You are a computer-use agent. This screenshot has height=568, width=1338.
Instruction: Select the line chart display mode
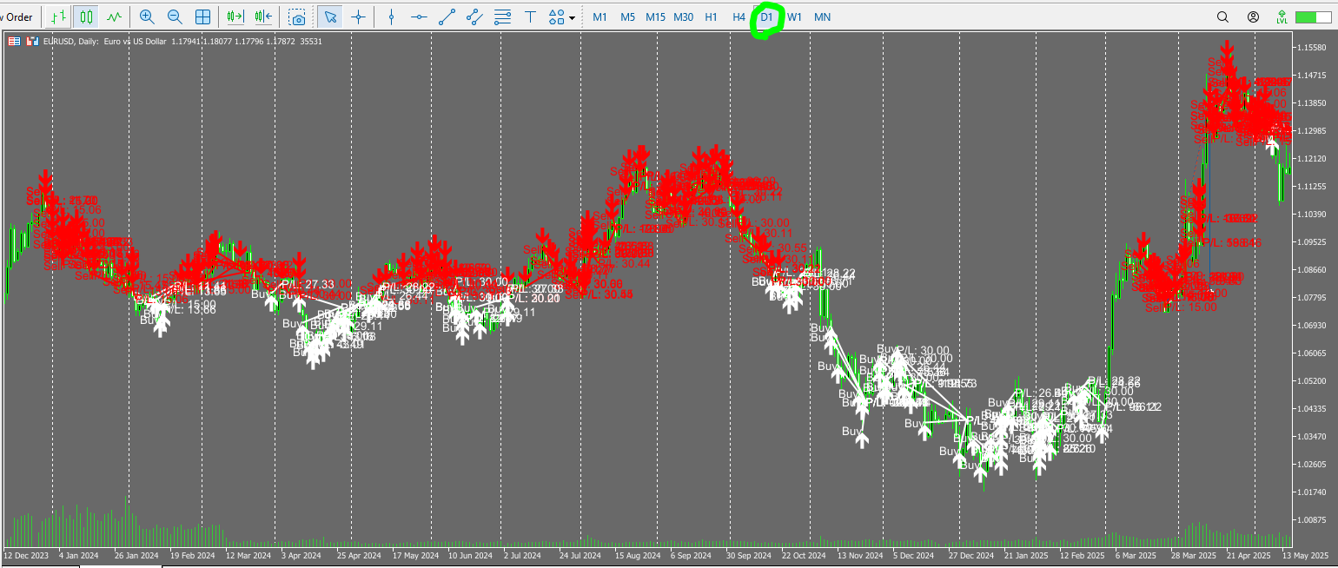click(x=113, y=17)
